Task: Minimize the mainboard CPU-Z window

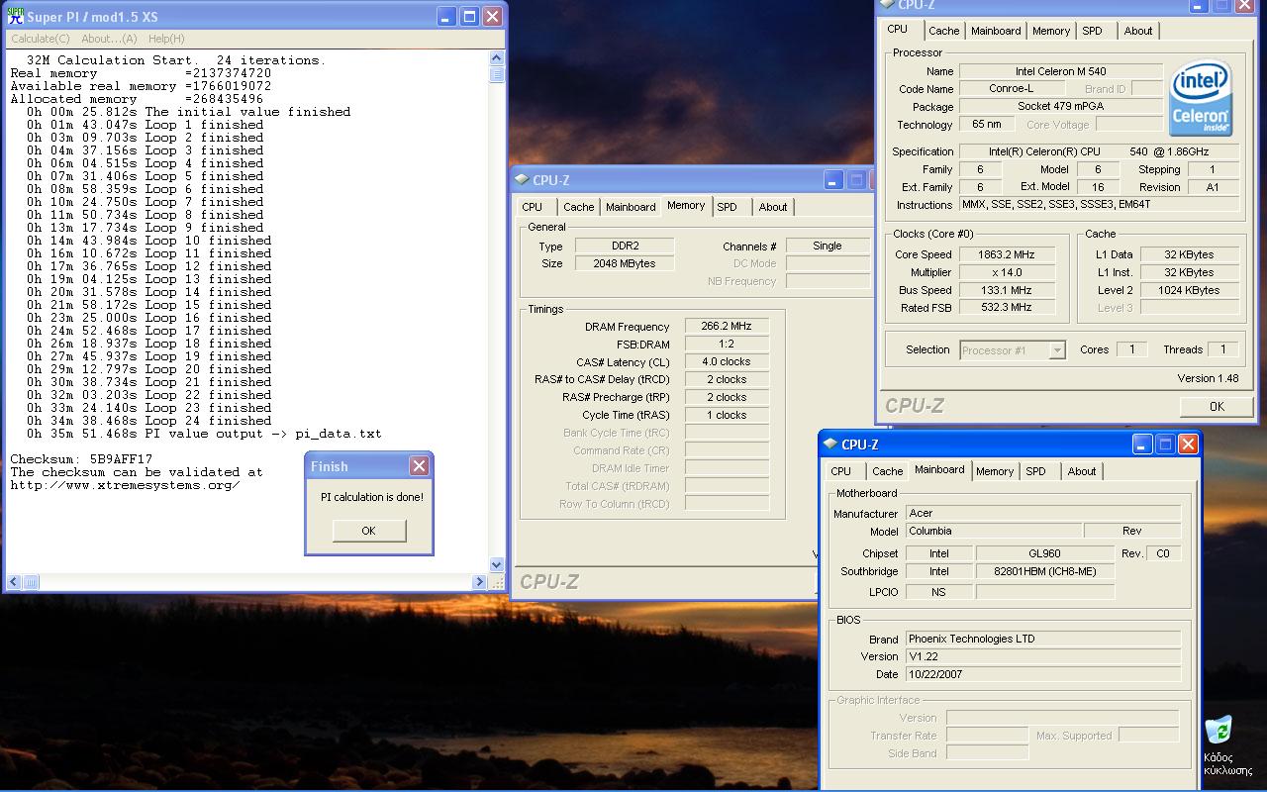Action: [x=1142, y=445]
